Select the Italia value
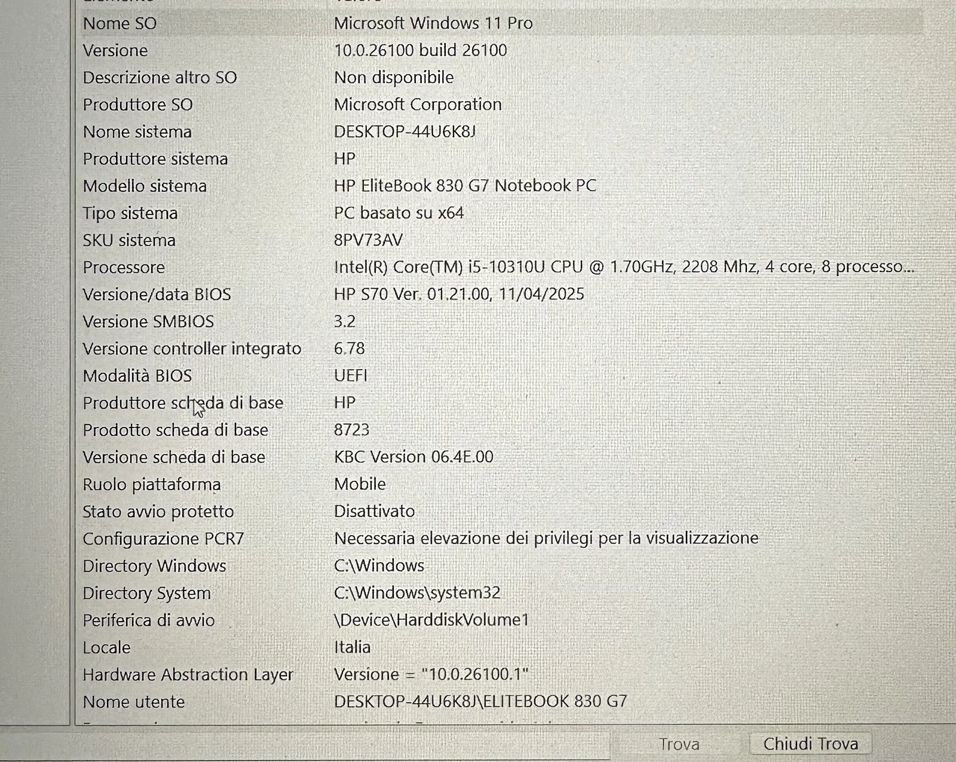This screenshot has width=956, height=762. point(353,647)
